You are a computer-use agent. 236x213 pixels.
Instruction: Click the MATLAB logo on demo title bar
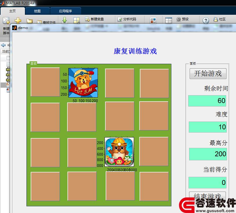(x=14, y=28)
